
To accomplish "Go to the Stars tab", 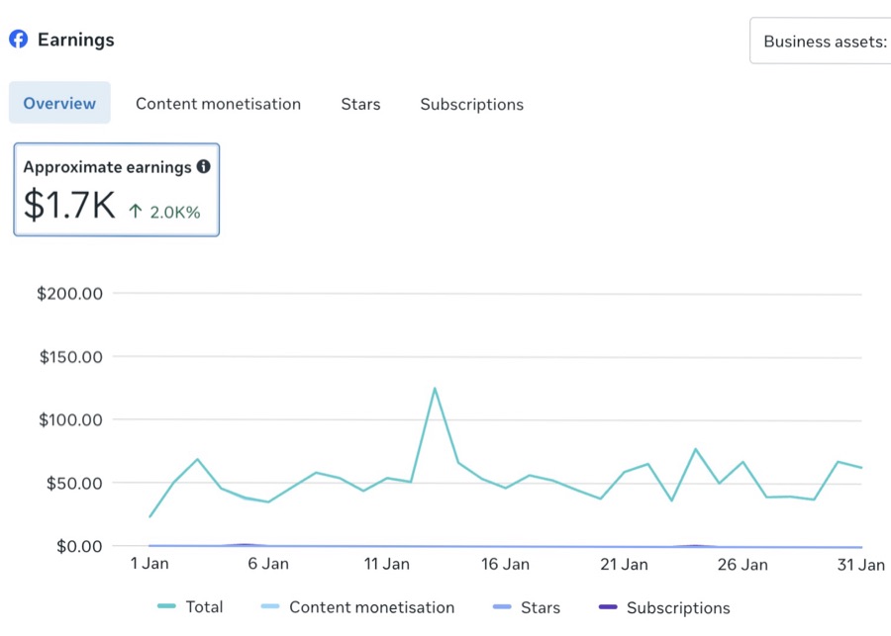I will tap(360, 105).
